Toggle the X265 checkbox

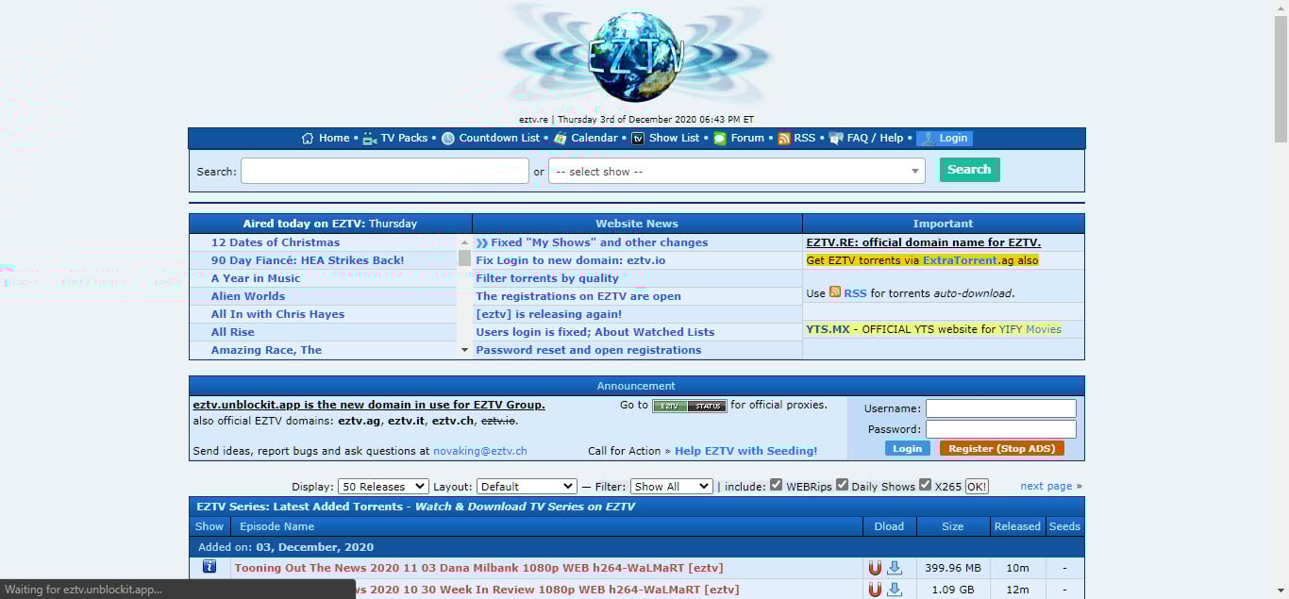(x=925, y=485)
